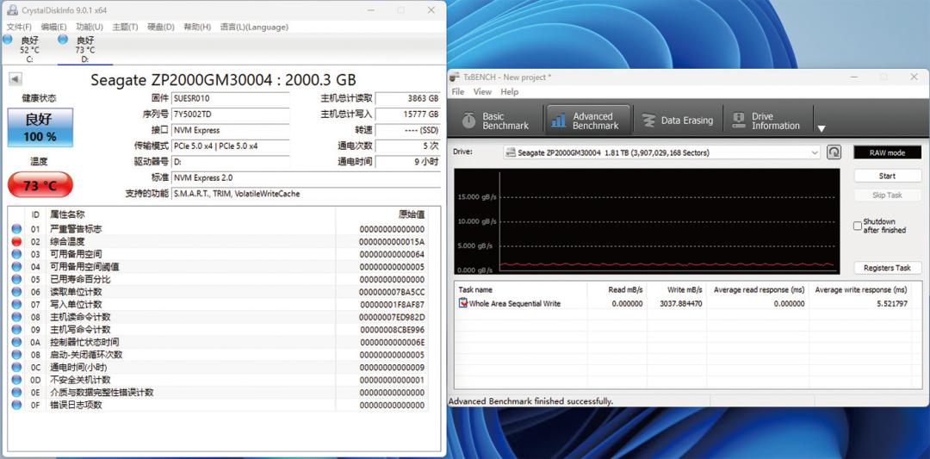
Task: Open the 功能(U) menu
Action: (x=89, y=27)
